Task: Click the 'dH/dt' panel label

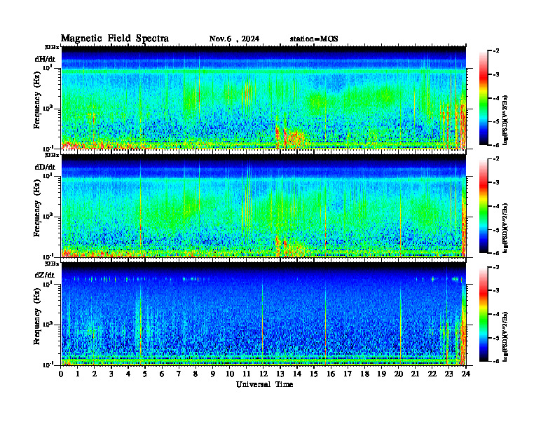Action: 45,59
